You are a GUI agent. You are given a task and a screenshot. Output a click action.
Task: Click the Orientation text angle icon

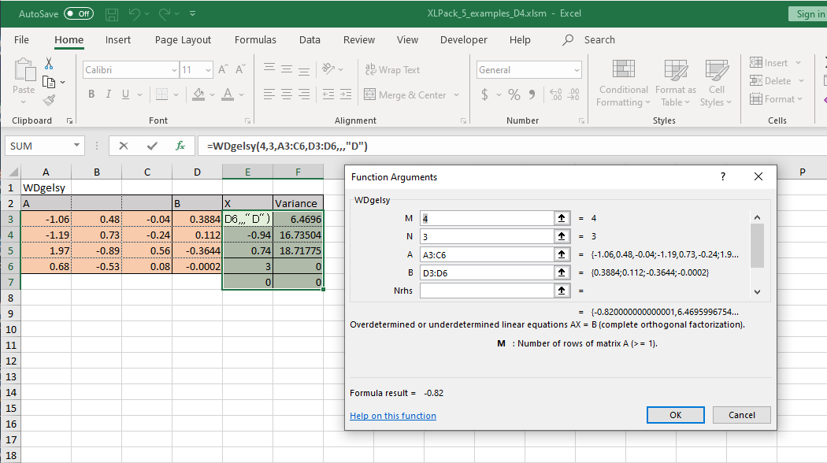(329, 69)
